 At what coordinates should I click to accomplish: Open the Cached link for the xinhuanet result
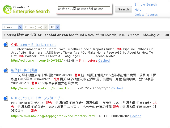click(117, 88)
